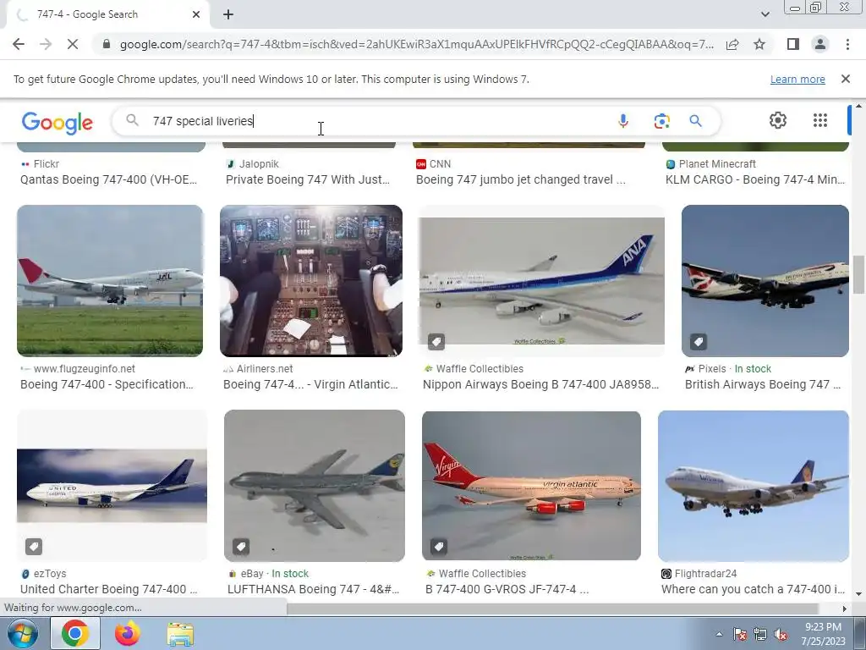Open the Lufthansa 747 eBay image
866x650 pixels.
(315, 486)
